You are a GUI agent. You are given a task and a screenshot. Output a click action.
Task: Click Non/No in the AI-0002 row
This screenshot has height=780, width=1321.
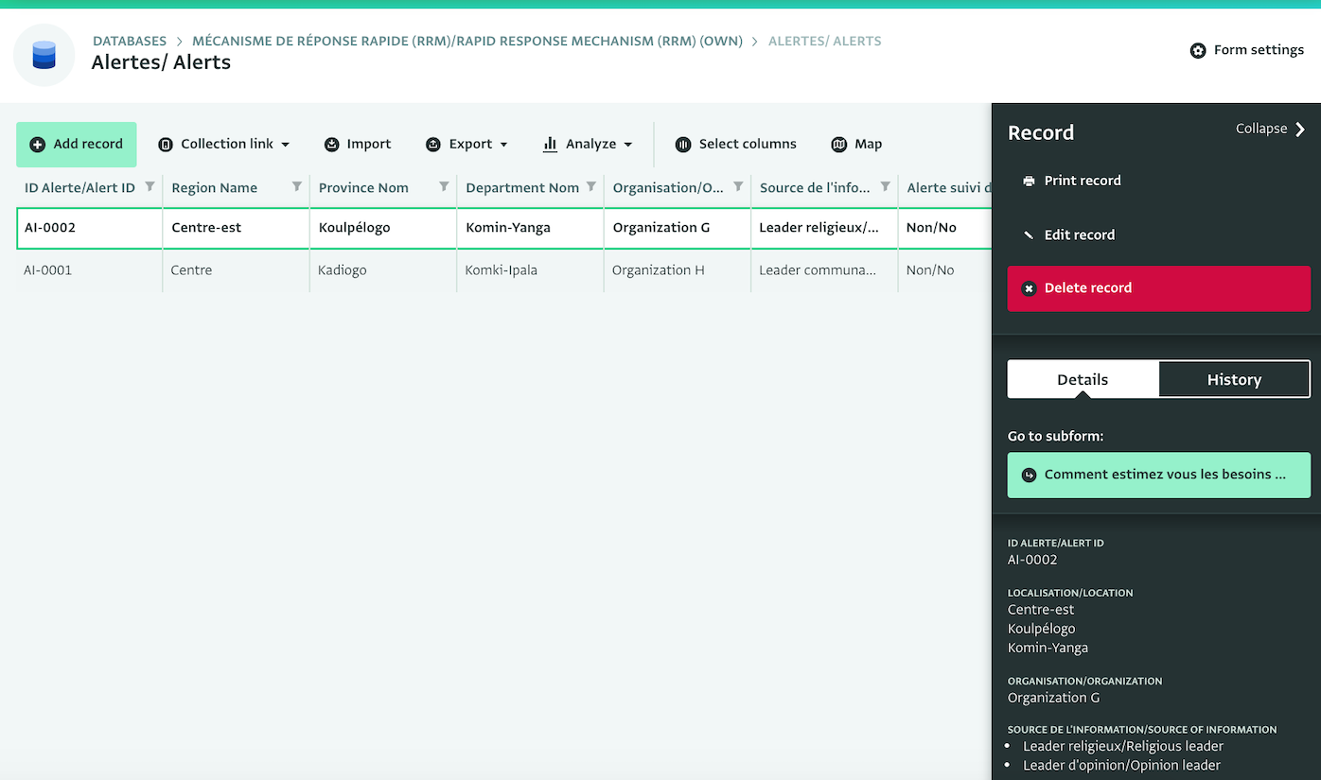(x=945, y=228)
